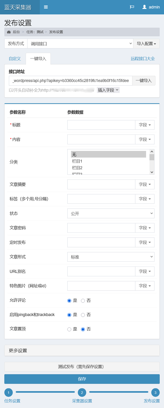Open the 状态 dropdown showing 公开
This screenshot has width=164, height=408.
(x=111, y=213)
